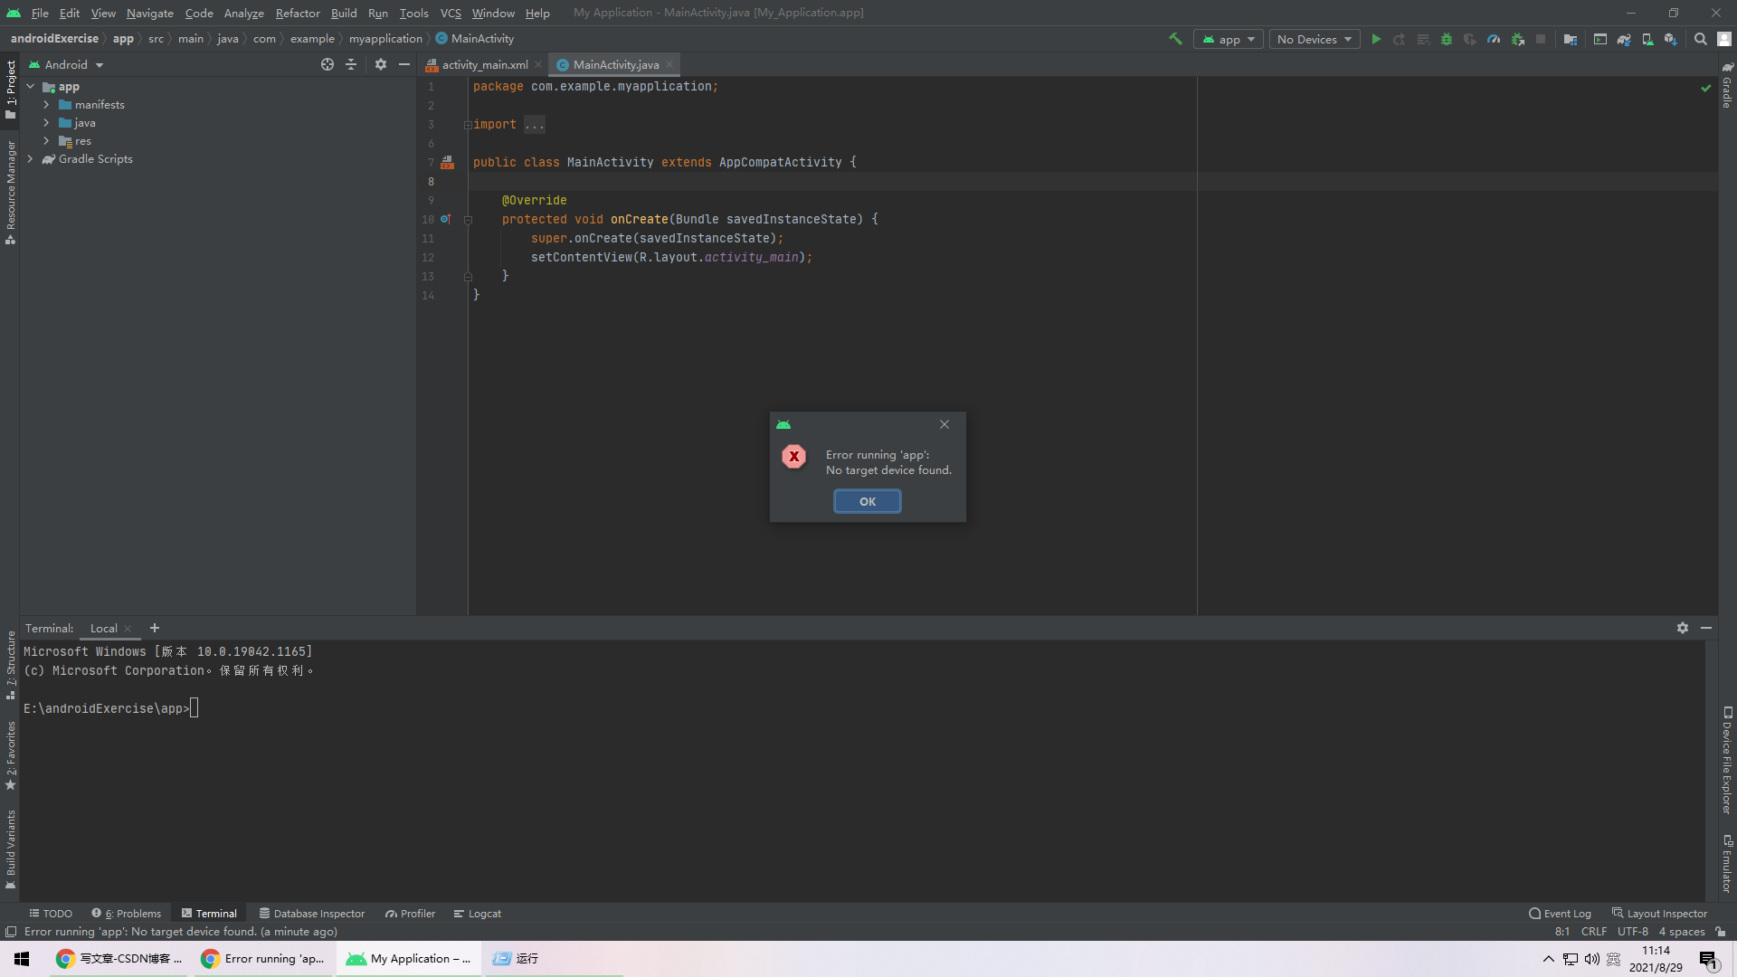The image size is (1737, 977).
Task: Sync project with Gradle files
Action: (x=1624, y=39)
